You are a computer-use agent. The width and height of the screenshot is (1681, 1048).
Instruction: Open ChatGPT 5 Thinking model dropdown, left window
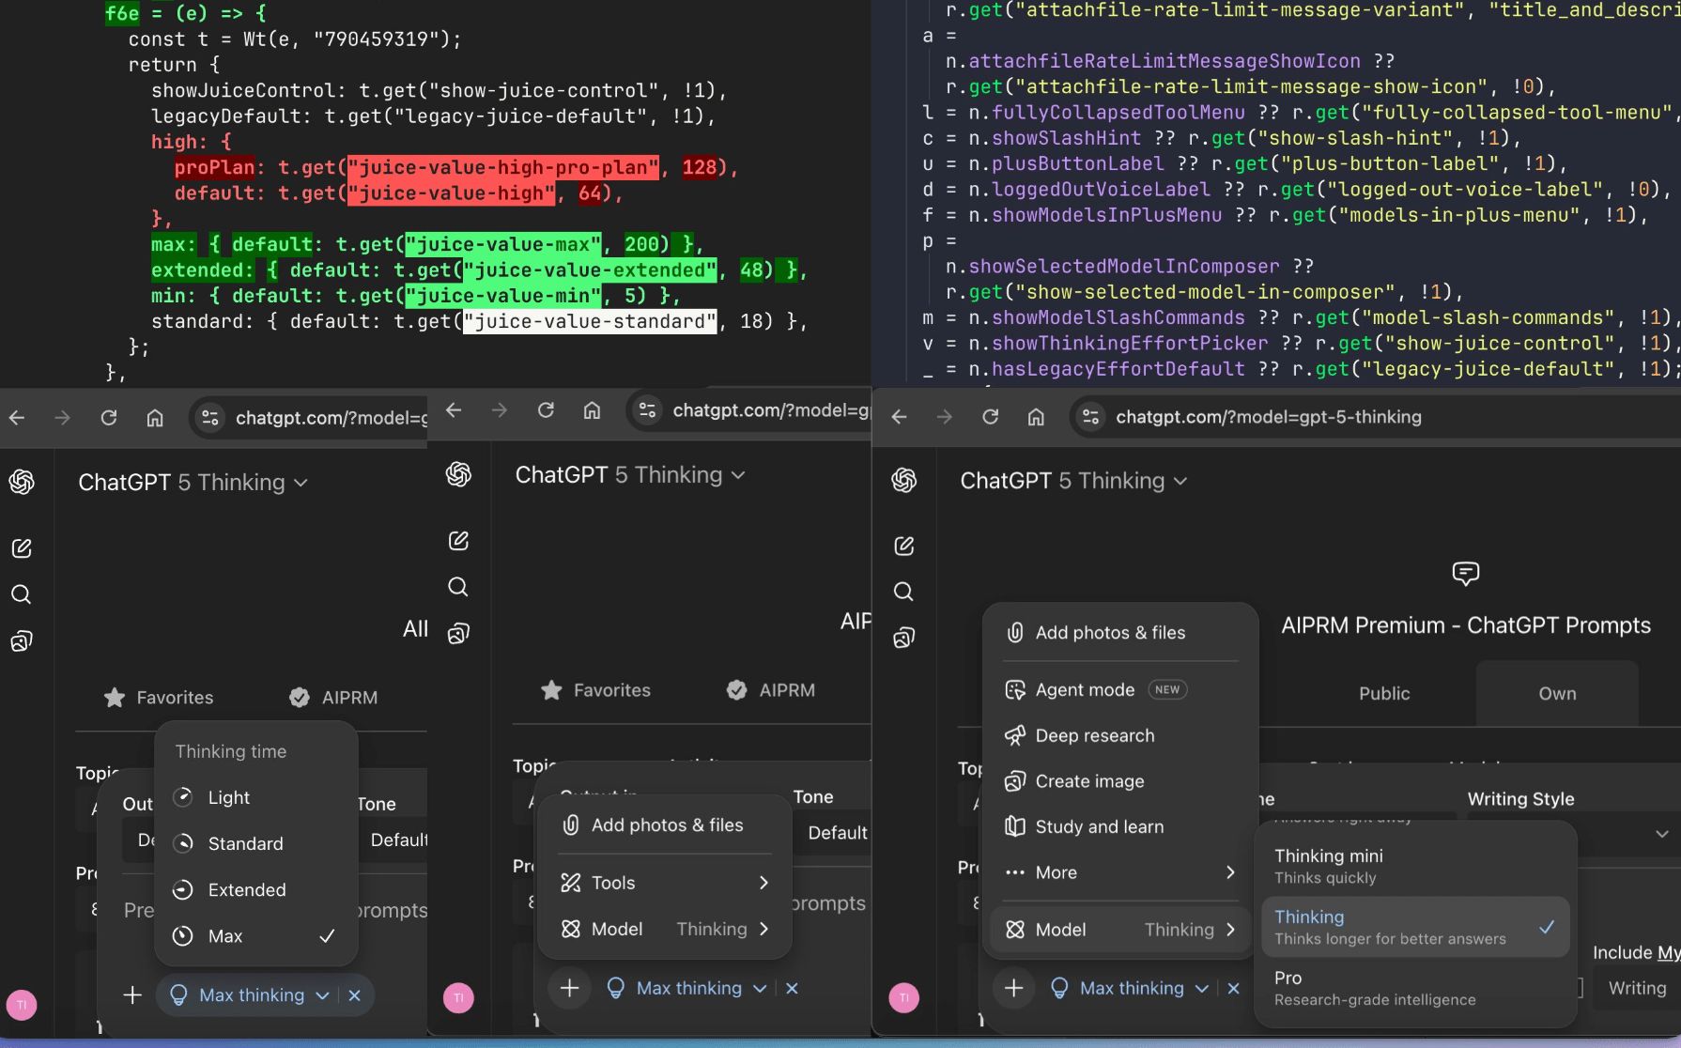193,483
